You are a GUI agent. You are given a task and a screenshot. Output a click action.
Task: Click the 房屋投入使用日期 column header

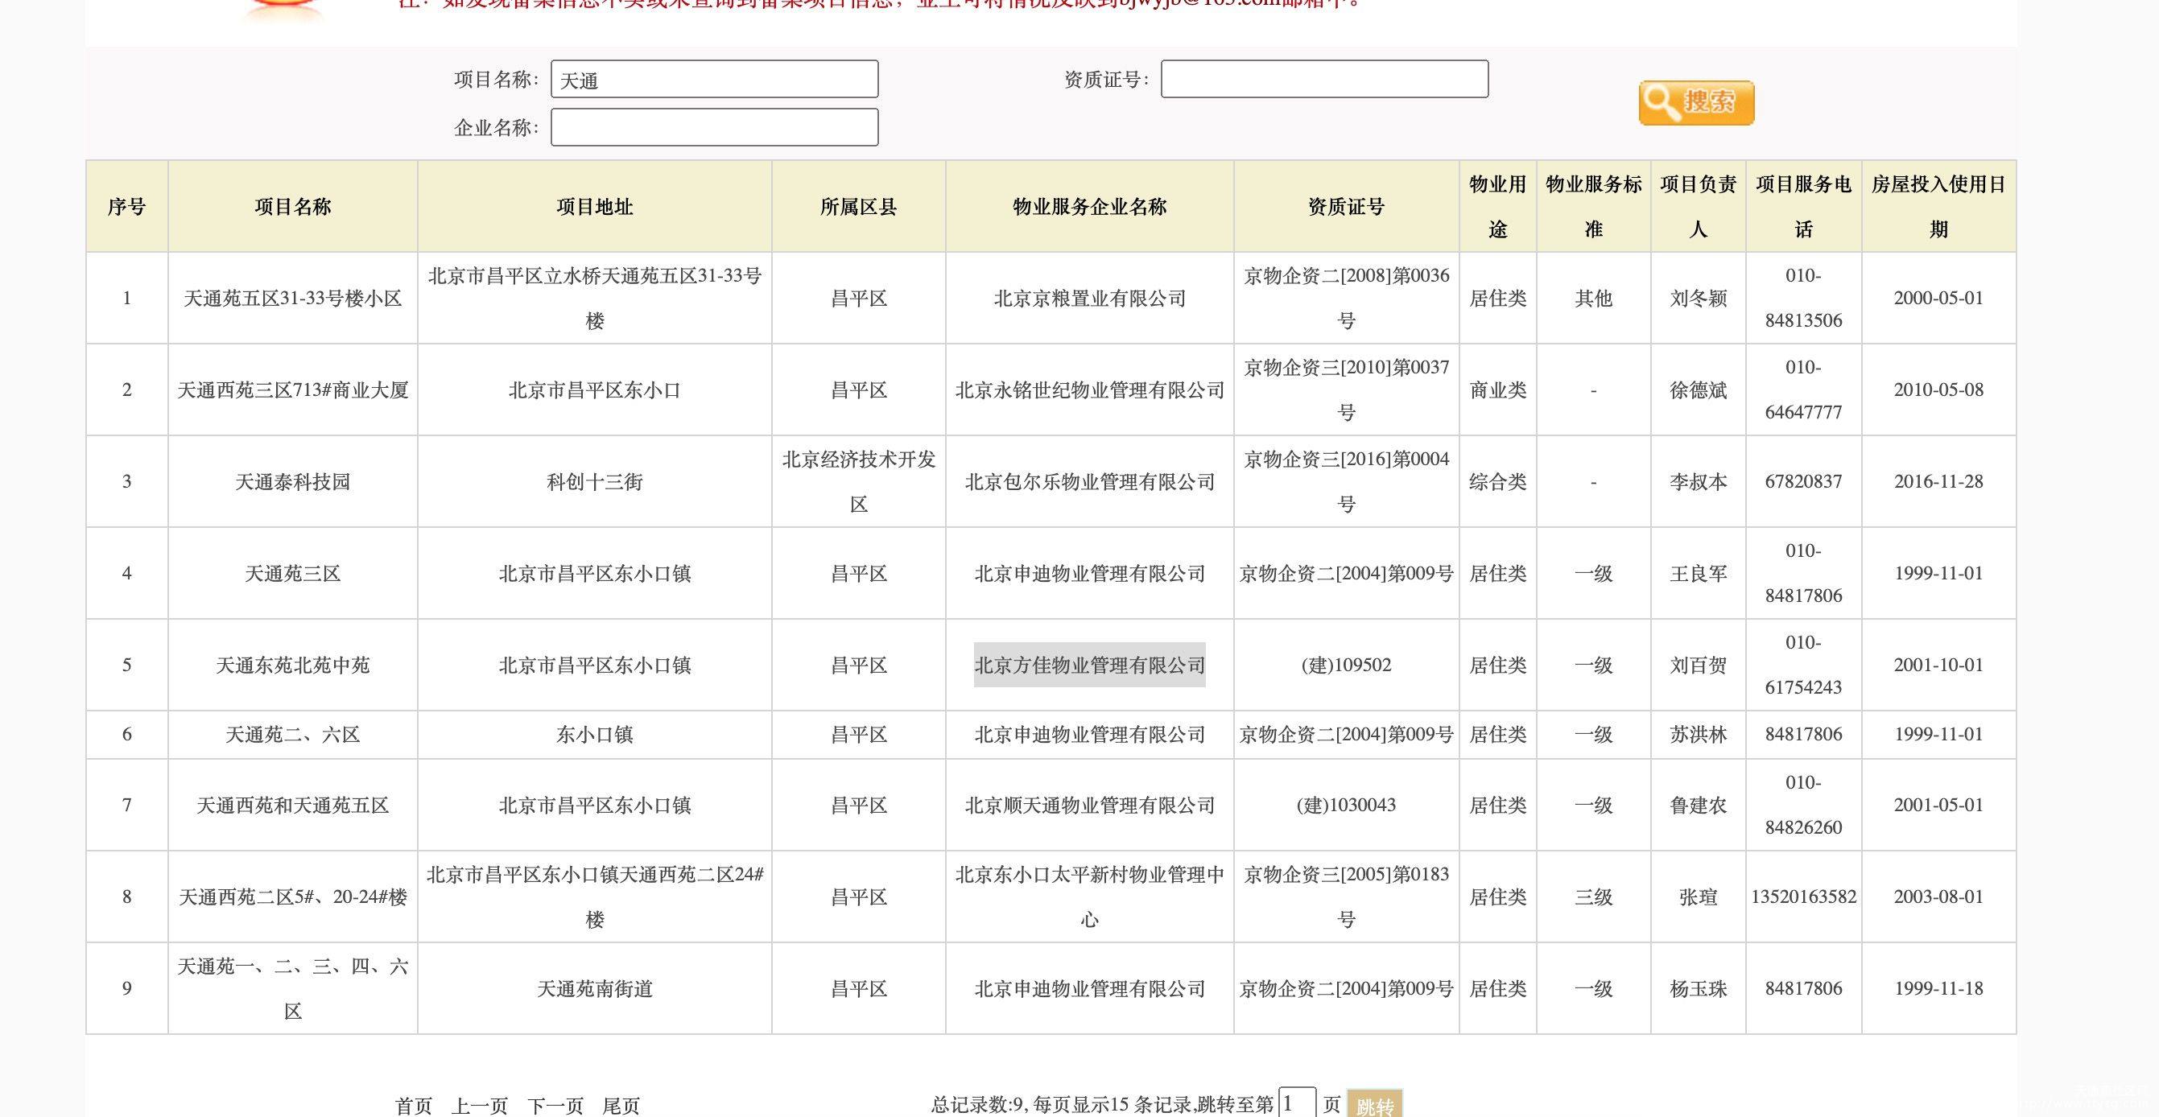coord(1938,207)
